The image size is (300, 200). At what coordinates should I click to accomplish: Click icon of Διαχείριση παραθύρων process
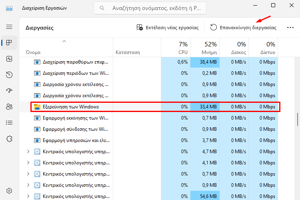(37, 62)
